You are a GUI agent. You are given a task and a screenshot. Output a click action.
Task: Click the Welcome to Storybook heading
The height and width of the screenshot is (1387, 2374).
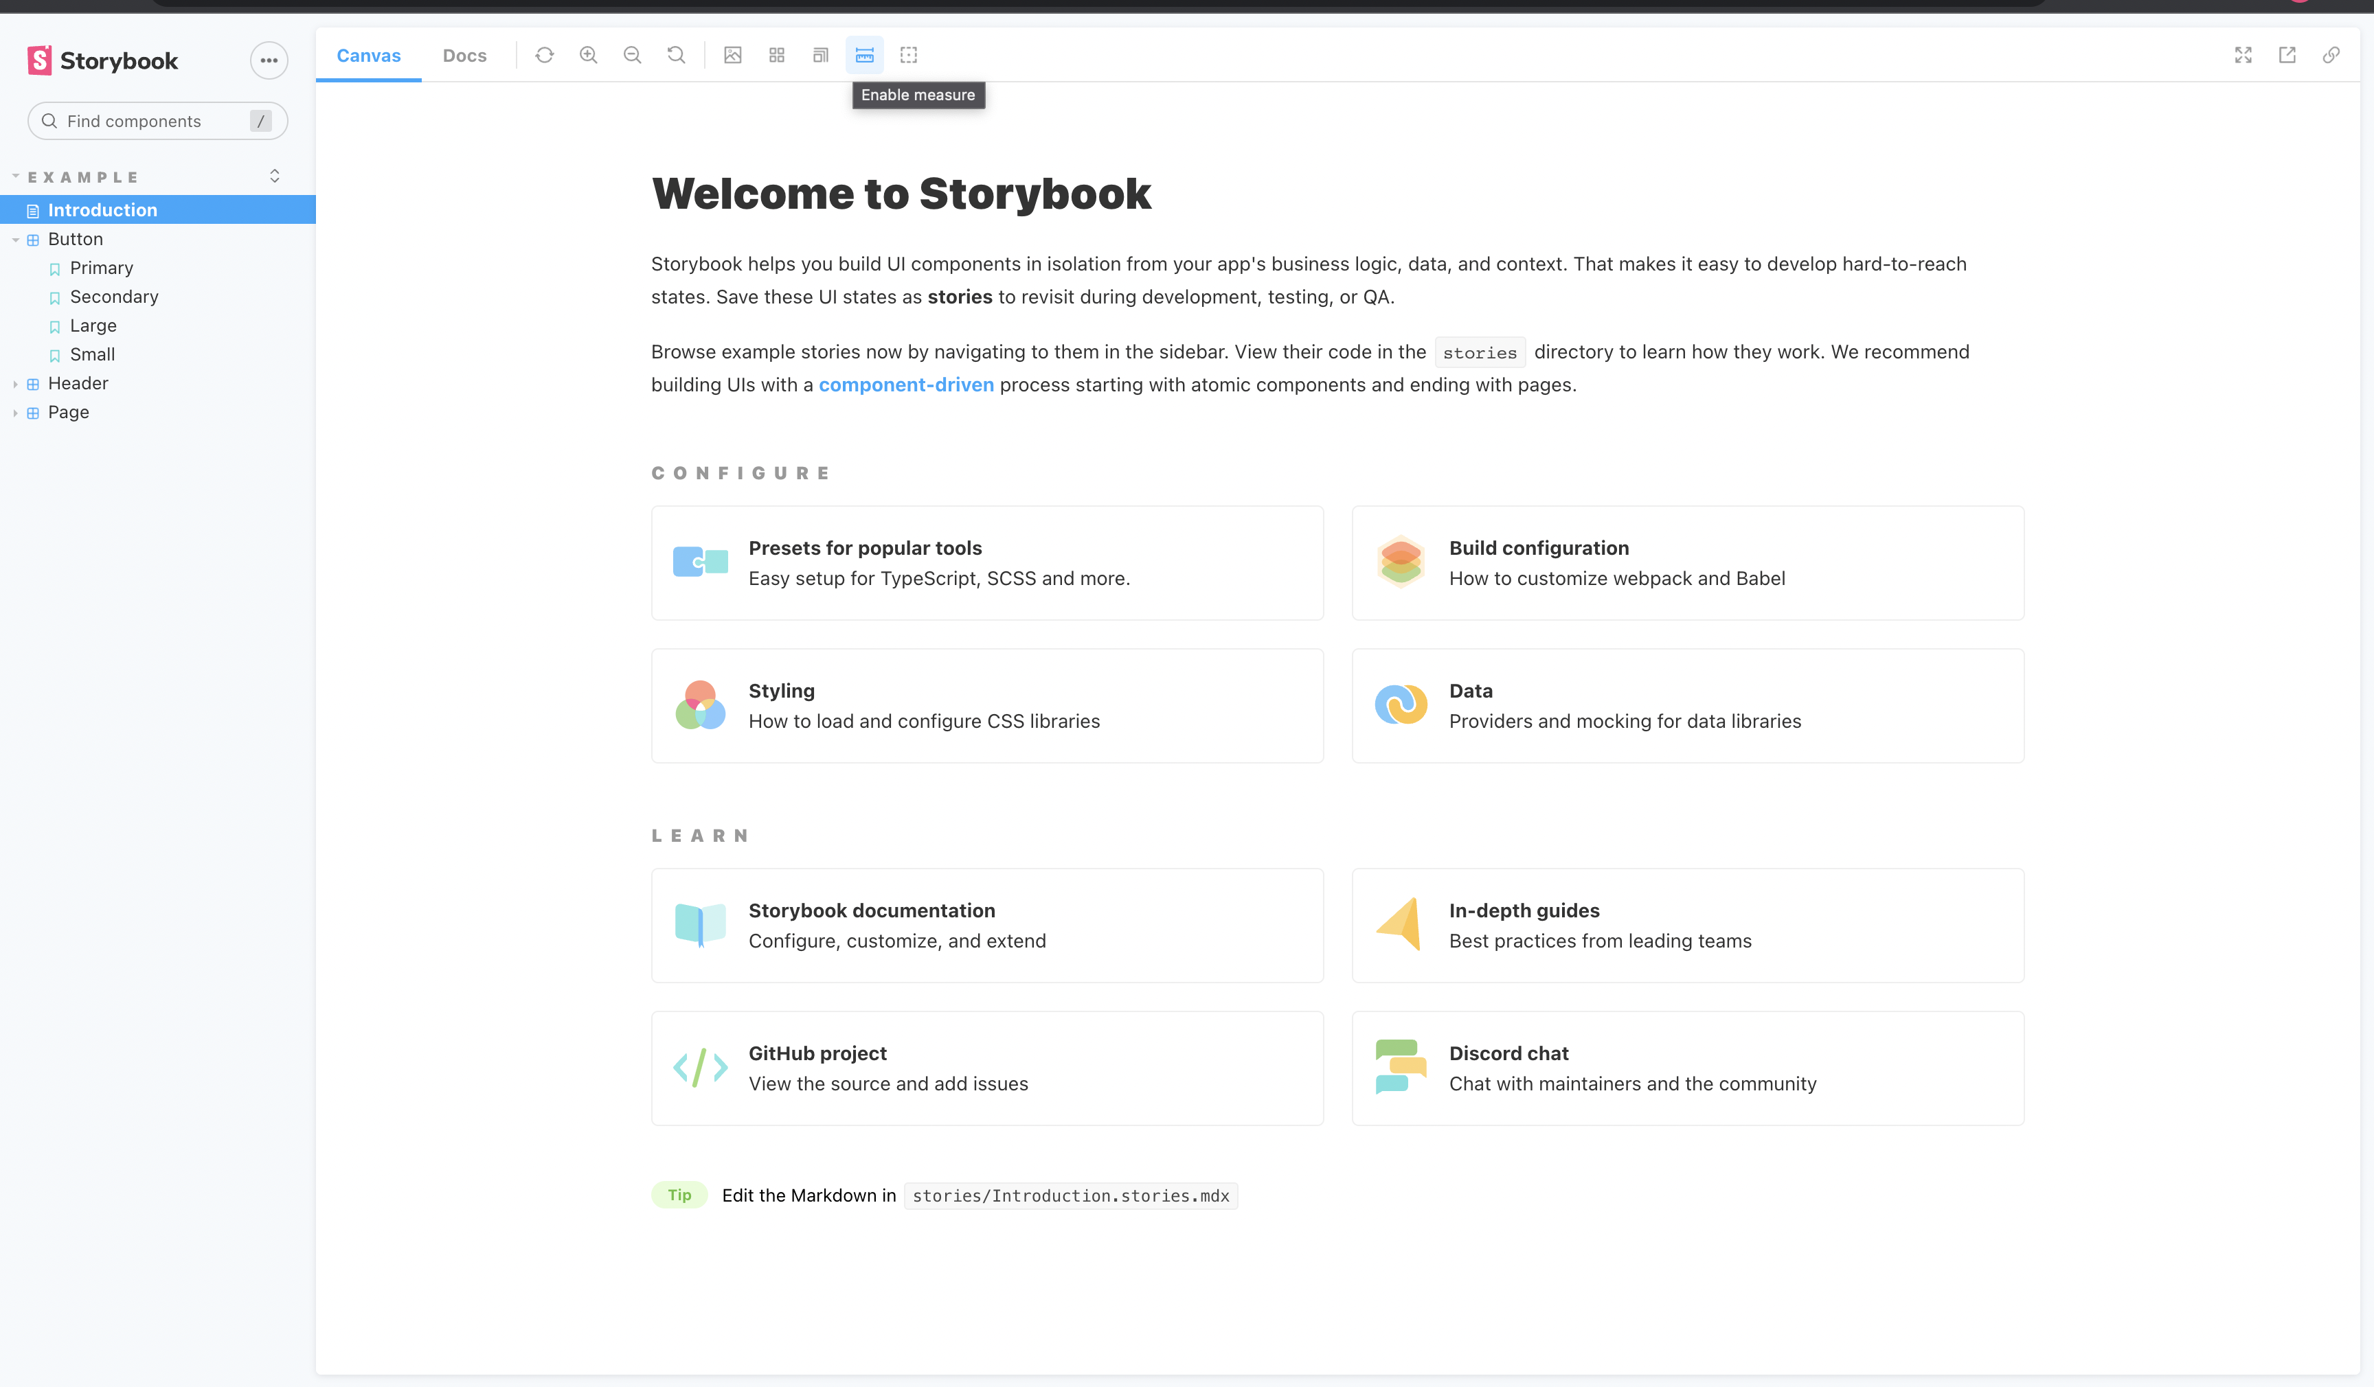point(901,194)
